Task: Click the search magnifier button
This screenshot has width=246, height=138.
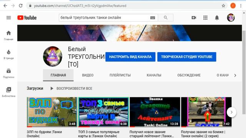Action: point(166,18)
